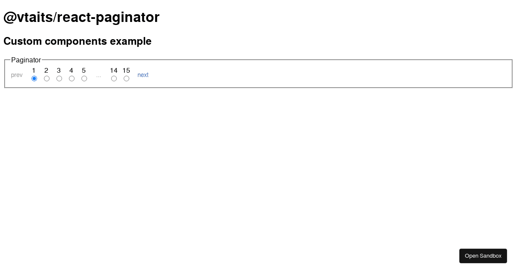Click the disabled prev link
The width and height of the screenshot is (517, 271).
(x=17, y=75)
